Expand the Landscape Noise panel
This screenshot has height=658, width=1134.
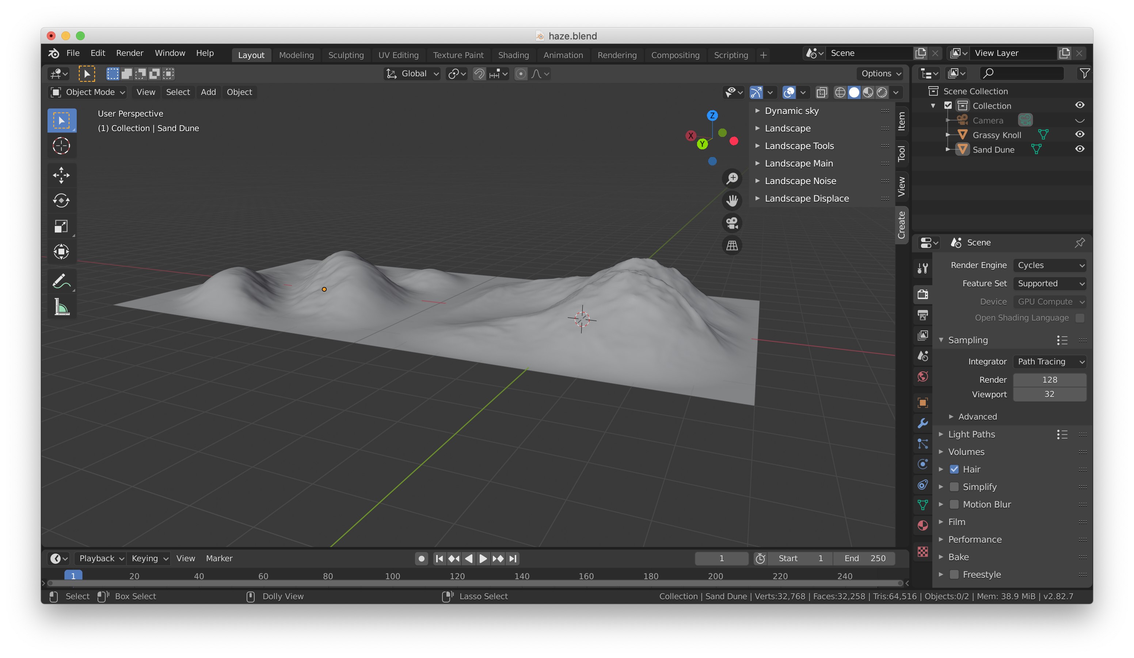[800, 181]
